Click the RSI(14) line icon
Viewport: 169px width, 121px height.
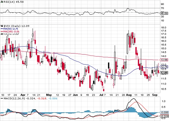click(2, 1)
